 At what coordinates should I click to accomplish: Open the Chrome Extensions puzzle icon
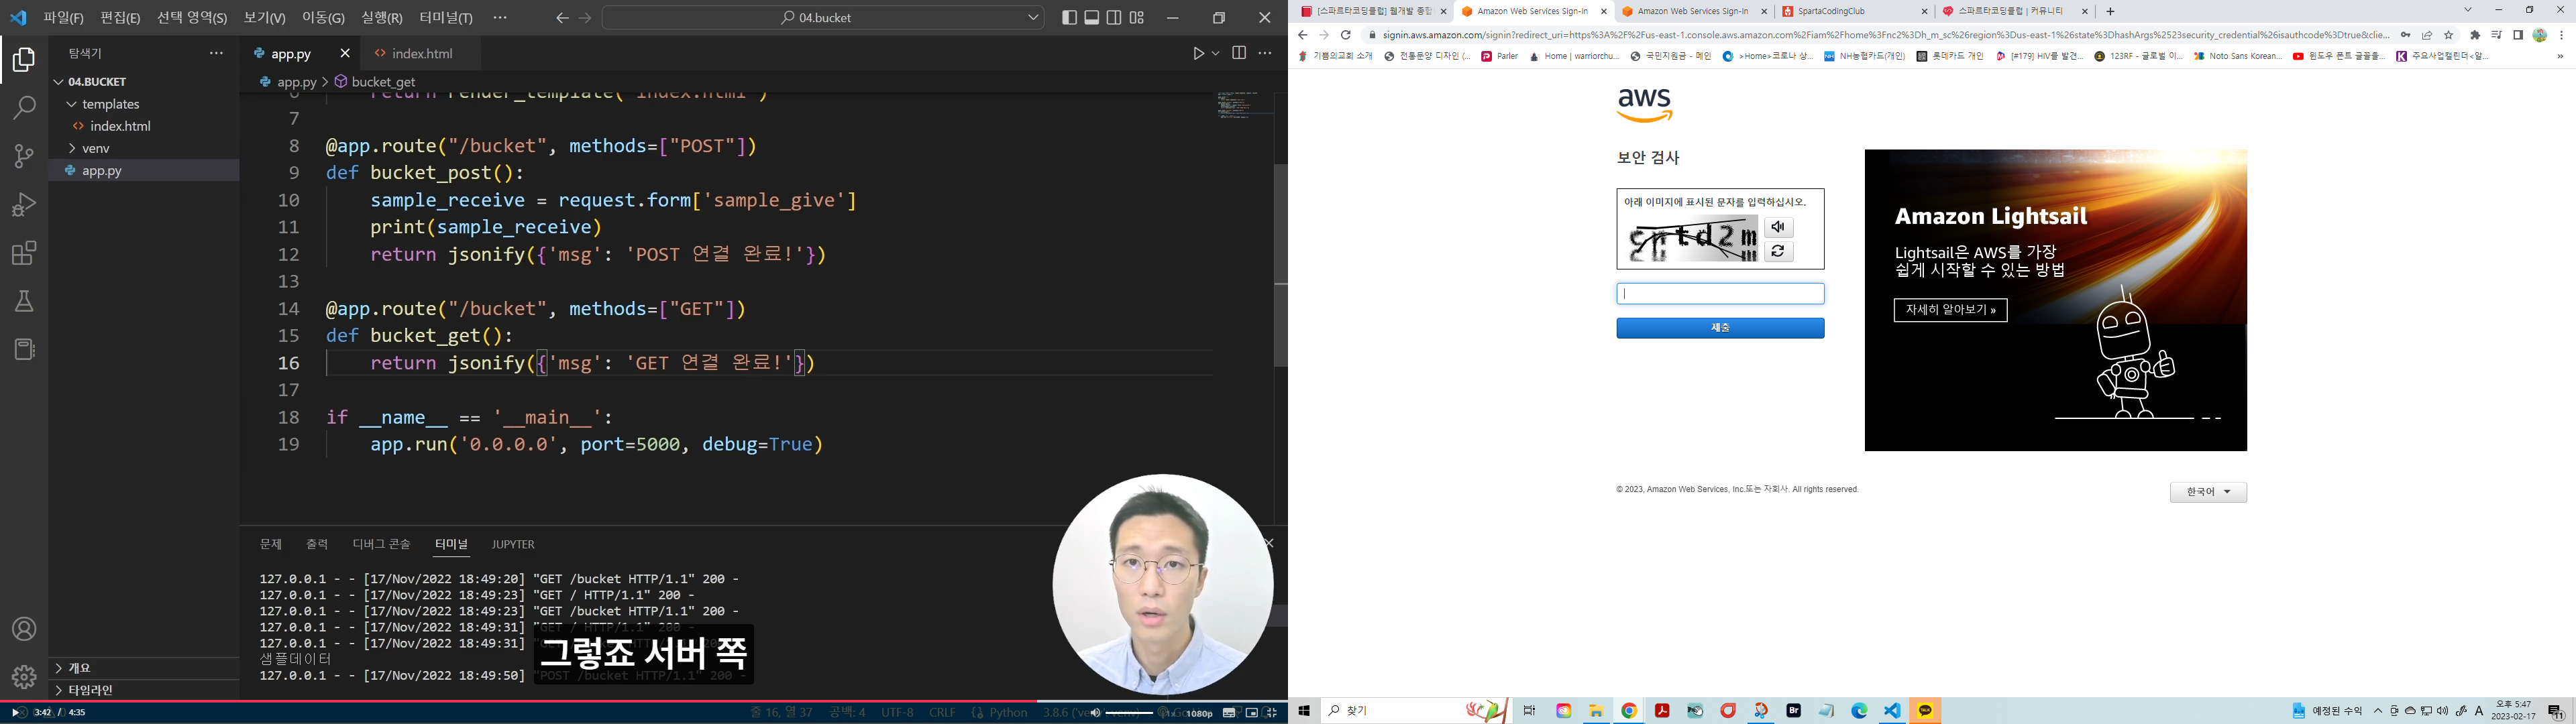pyautogui.click(x=2475, y=35)
